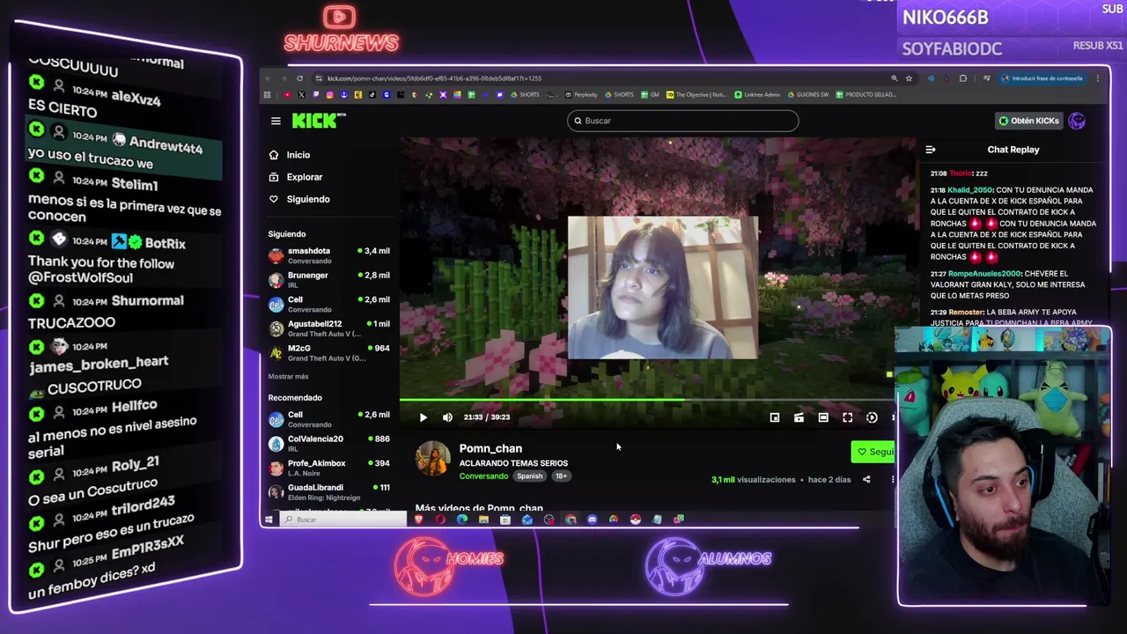
Task: Open Microsoft Edge from the taskbar
Action: [x=462, y=520]
